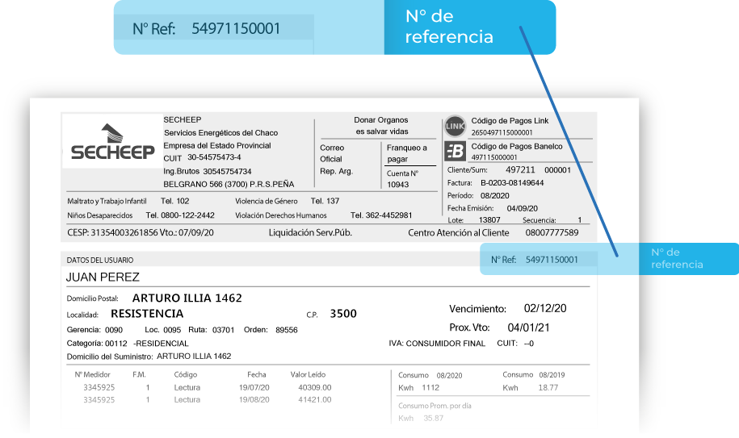Select reference number 54971150001 in top banner

236,29
